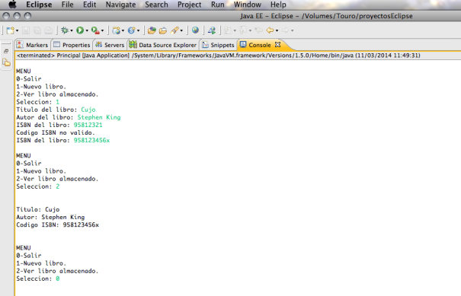Click the New file wizard icon
Screen dimensions: 461x296
(x=11, y=30)
